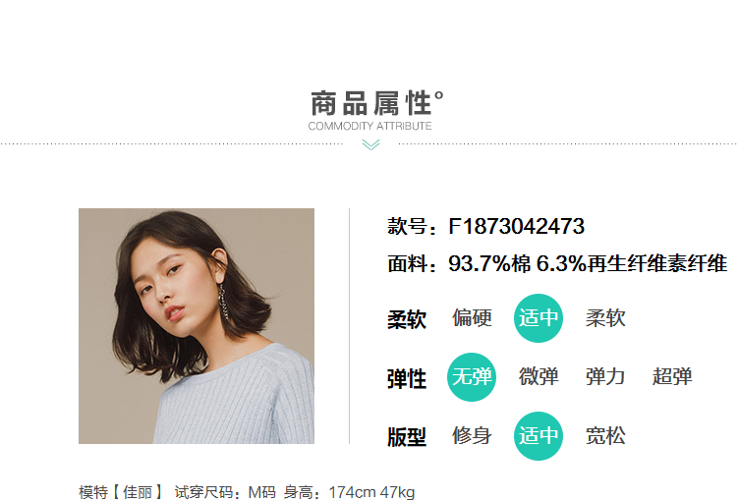
Task: Select the 适中 option in the 柔软 row
Action: 539,318
